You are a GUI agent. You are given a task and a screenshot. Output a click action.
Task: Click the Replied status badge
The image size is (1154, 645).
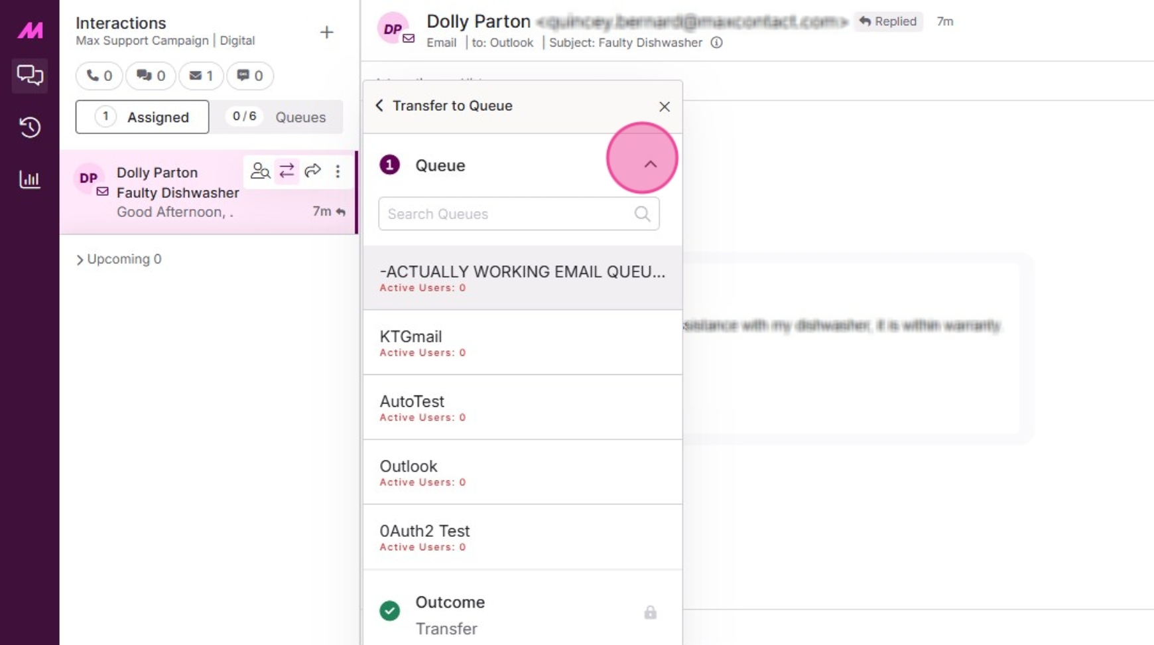click(x=888, y=21)
